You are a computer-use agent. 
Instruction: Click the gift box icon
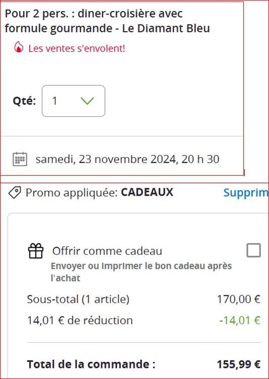point(36,251)
